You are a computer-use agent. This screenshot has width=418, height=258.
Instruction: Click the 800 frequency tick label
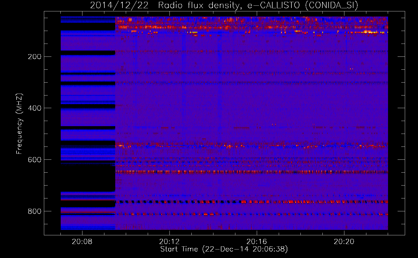pos(35,211)
